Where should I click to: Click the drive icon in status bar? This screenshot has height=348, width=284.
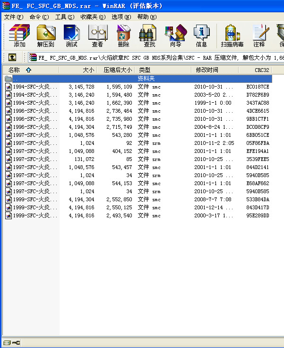pyautogui.click(x=7, y=343)
